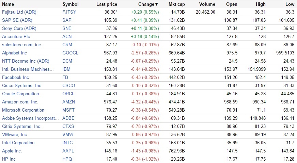Open the Microsoft Corporation link
This screenshot has height=163, width=297.
coord(23,110)
